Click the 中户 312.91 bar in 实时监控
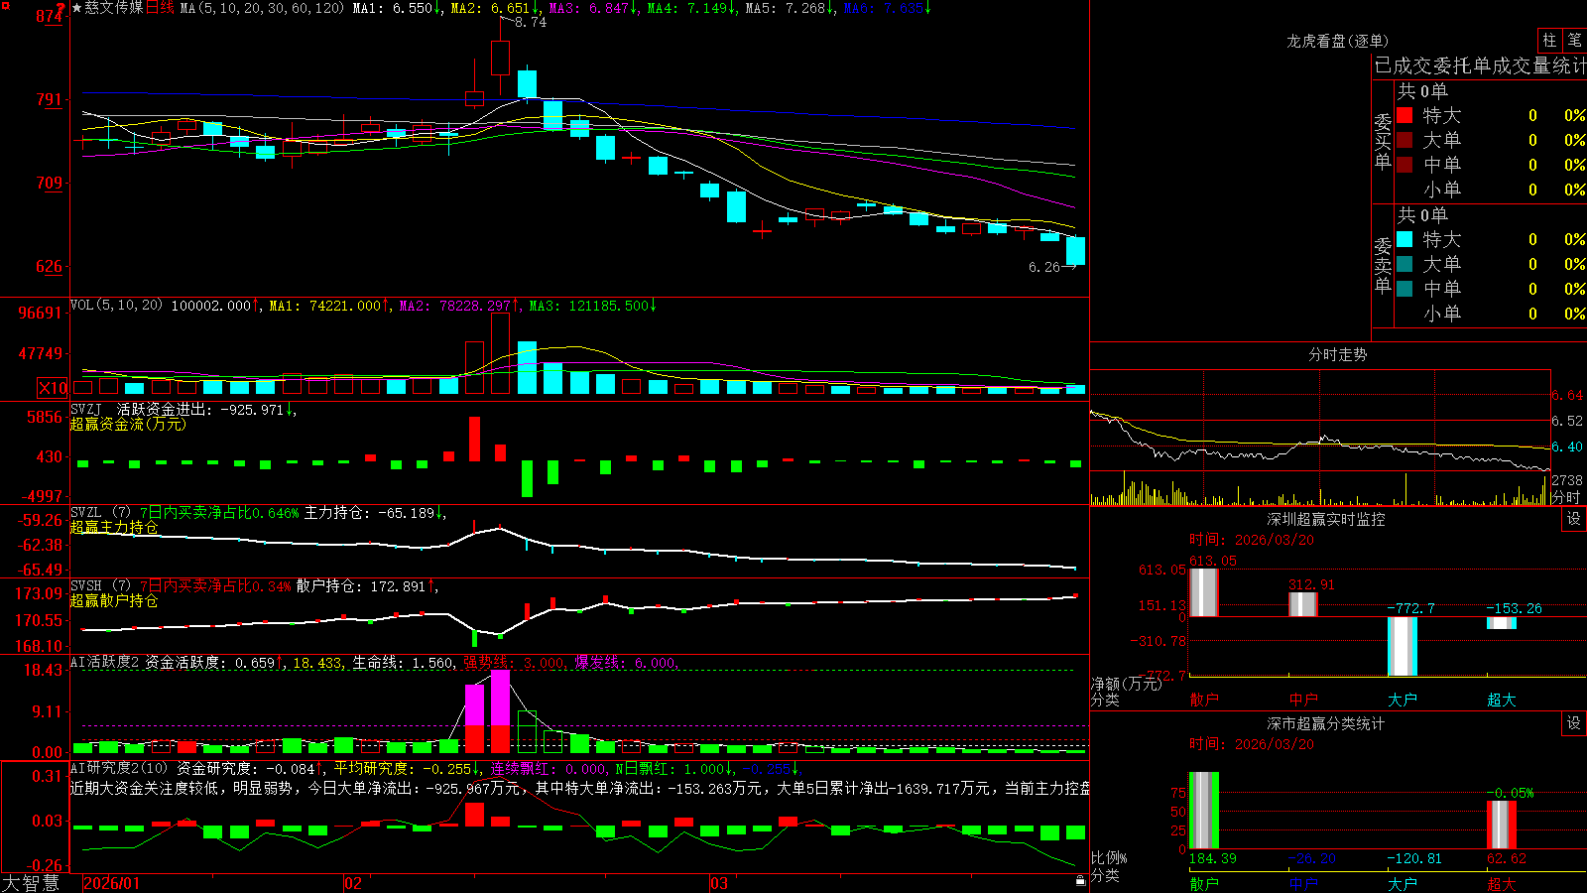 coord(1303,604)
